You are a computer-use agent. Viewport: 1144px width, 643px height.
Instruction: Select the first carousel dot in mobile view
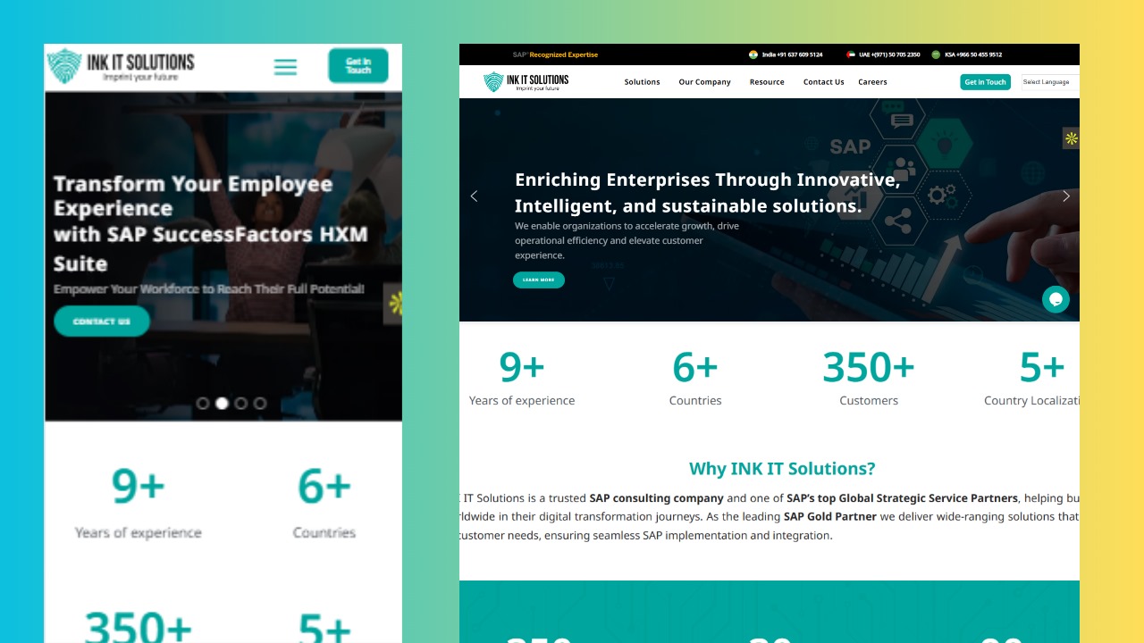point(203,404)
